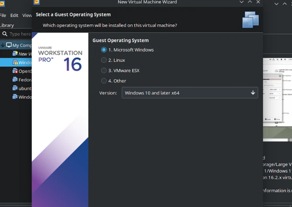Select the Microsoft Windows radio option
Image resolution: width=292 pixels, height=207 pixels.
pyautogui.click(x=127, y=50)
